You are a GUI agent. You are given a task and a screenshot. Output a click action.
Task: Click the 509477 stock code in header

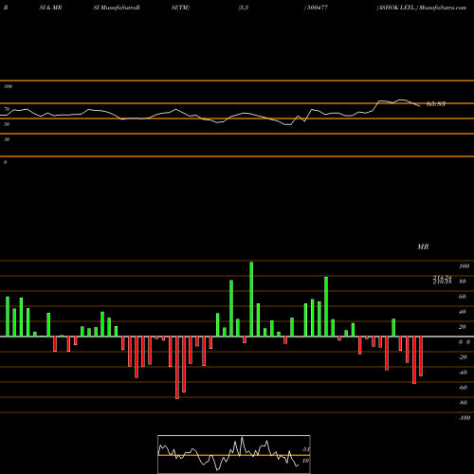click(x=318, y=8)
